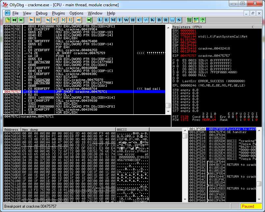265x212 pixels.
Task: Open debugging options list icon
Action: click(190, 20)
